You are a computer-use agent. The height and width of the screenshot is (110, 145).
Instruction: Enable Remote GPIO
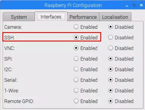76,101
